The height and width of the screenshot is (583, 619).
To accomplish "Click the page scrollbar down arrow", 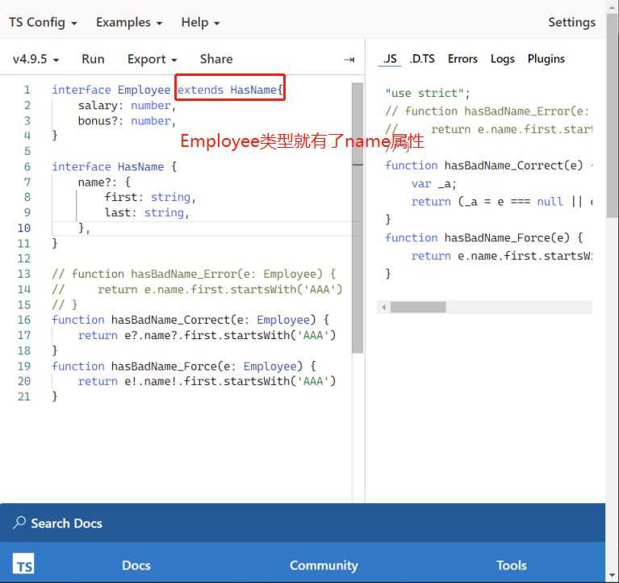I will coord(612,575).
